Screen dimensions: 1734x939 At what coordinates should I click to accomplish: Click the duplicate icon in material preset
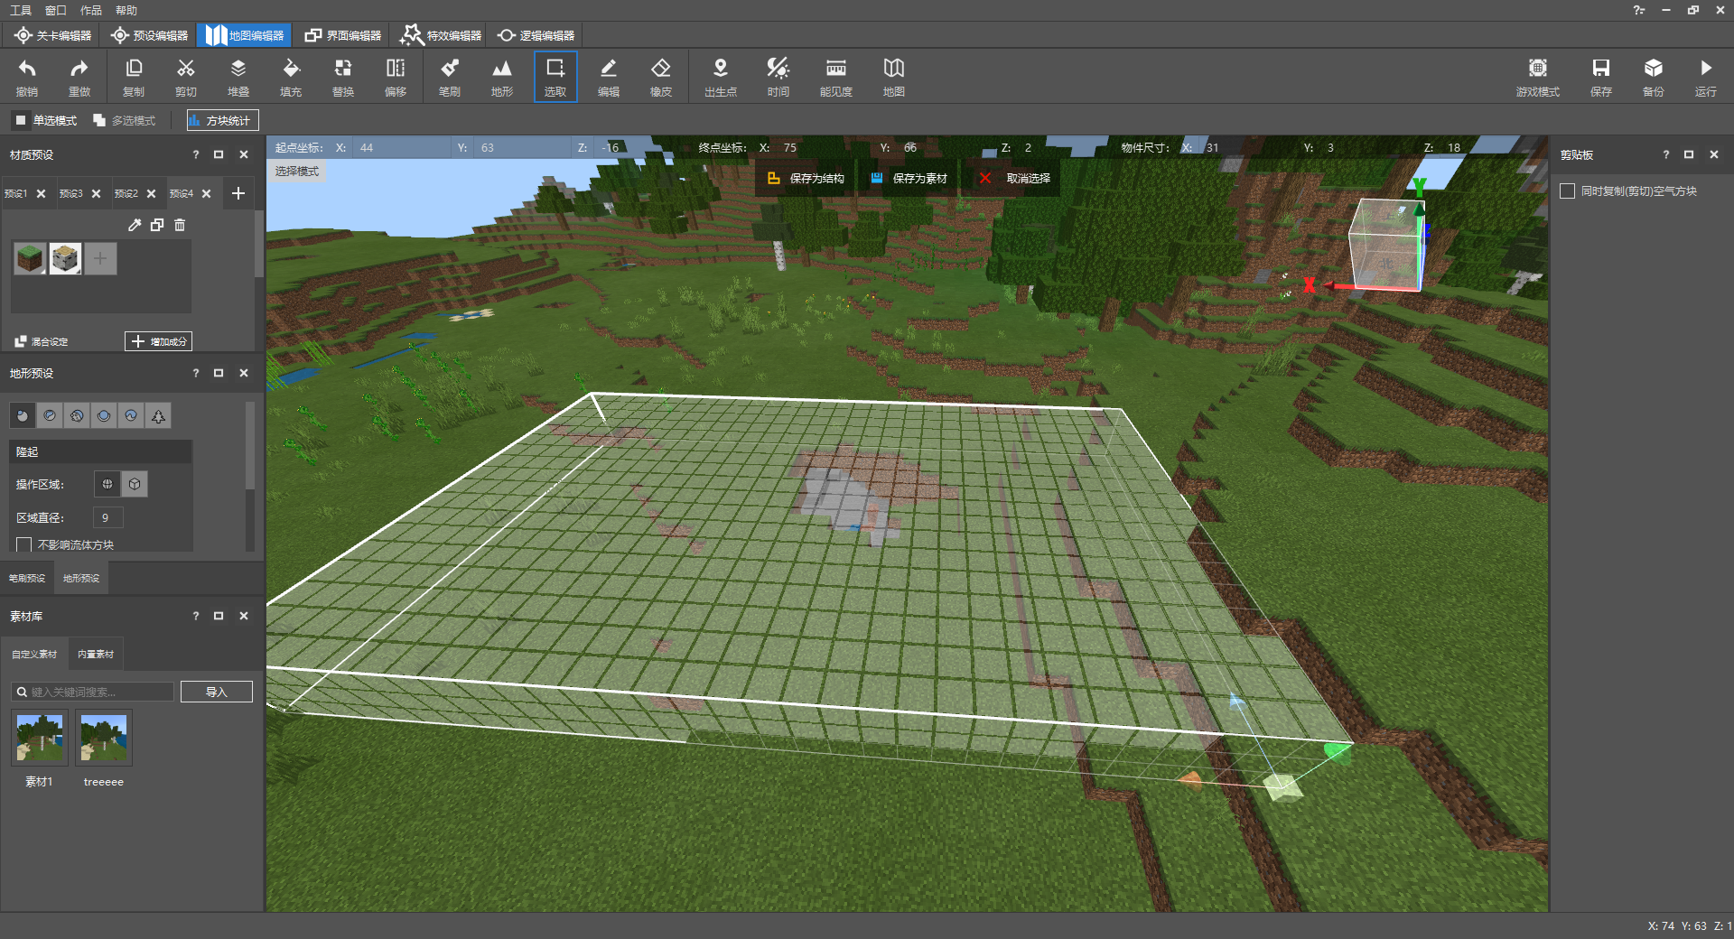pos(157,225)
